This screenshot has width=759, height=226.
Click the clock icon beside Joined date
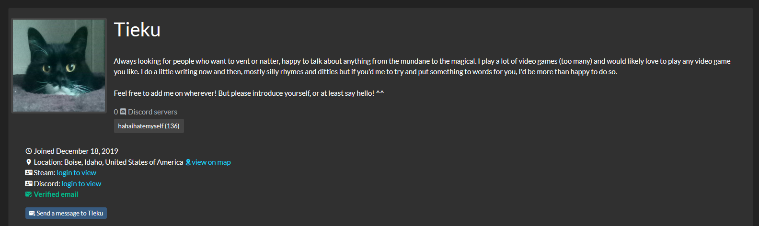[x=29, y=151]
